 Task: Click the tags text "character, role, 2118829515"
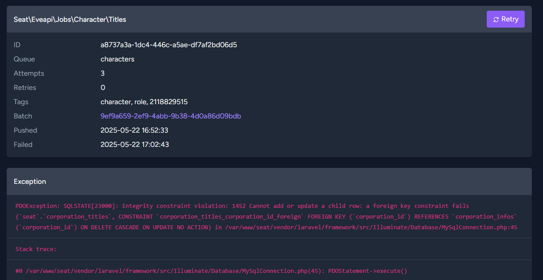tap(144, 102)
